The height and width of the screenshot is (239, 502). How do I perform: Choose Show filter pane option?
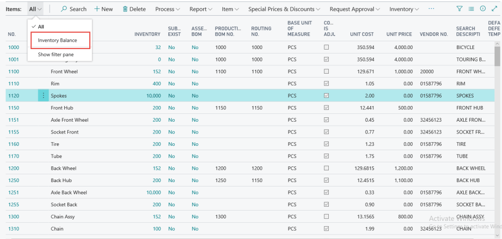click(x=56, y=54)
